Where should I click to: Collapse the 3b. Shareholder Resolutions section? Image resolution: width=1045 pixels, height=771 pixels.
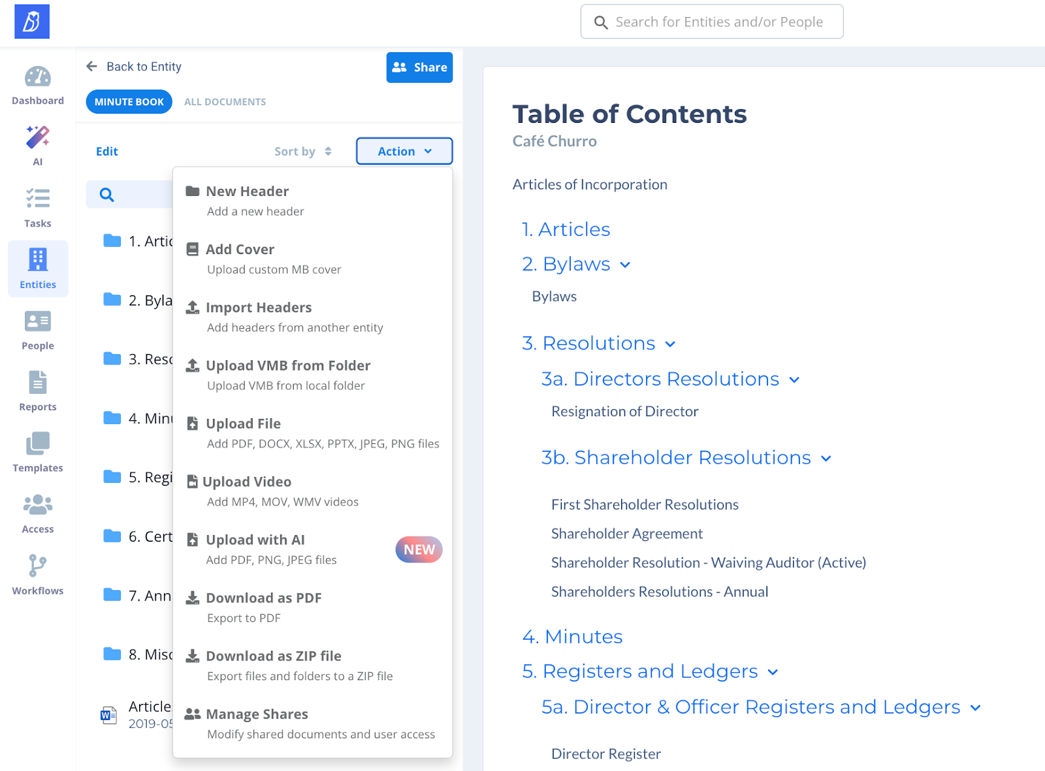(826, 459)
